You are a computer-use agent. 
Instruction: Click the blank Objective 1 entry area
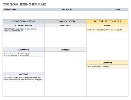65,37
